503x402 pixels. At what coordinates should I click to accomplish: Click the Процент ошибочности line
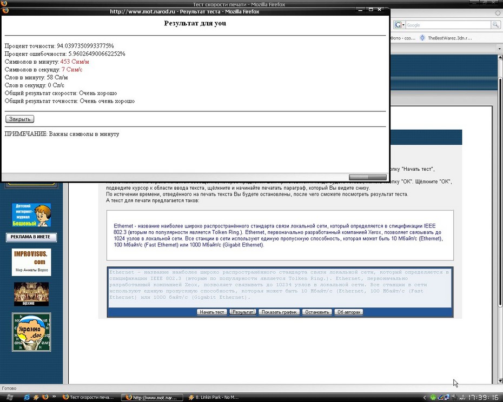(x=65, y=54)
